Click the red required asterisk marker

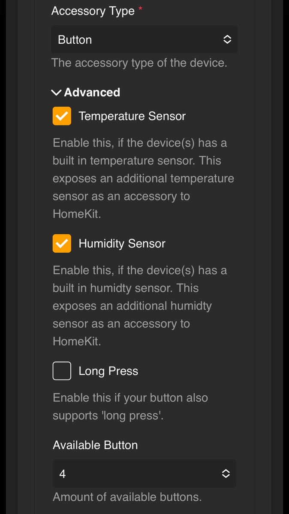(140, 9)
